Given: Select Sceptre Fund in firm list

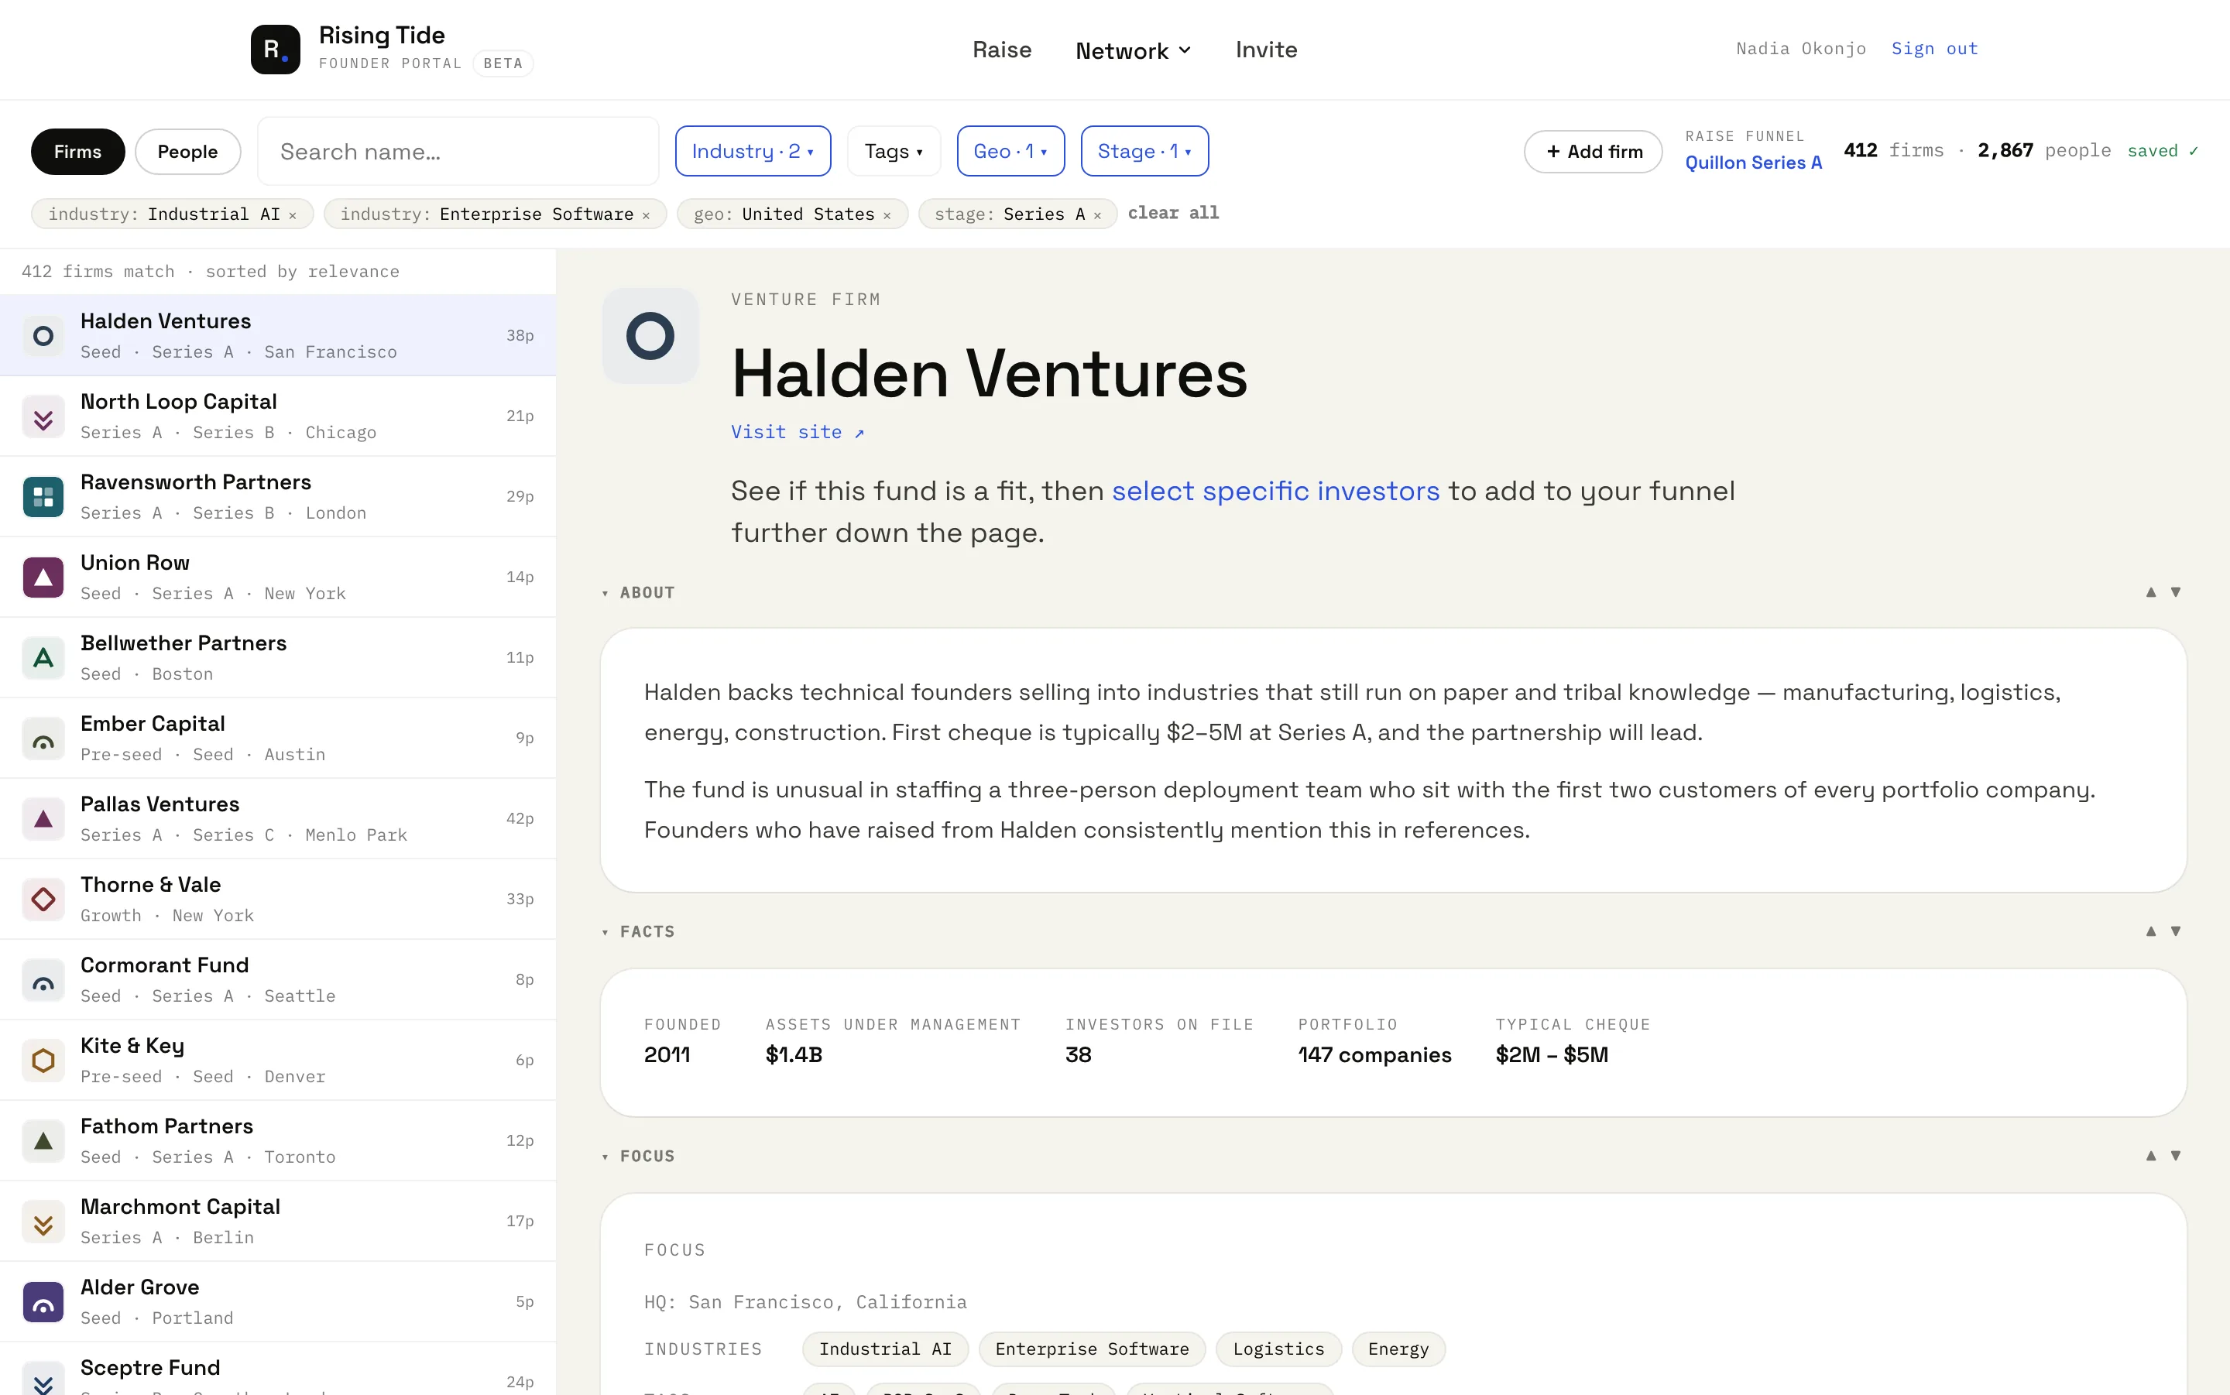Looking at the screenshot, I should (278, 1370).
